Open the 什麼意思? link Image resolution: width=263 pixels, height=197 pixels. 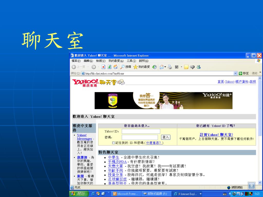coord(154,143)
